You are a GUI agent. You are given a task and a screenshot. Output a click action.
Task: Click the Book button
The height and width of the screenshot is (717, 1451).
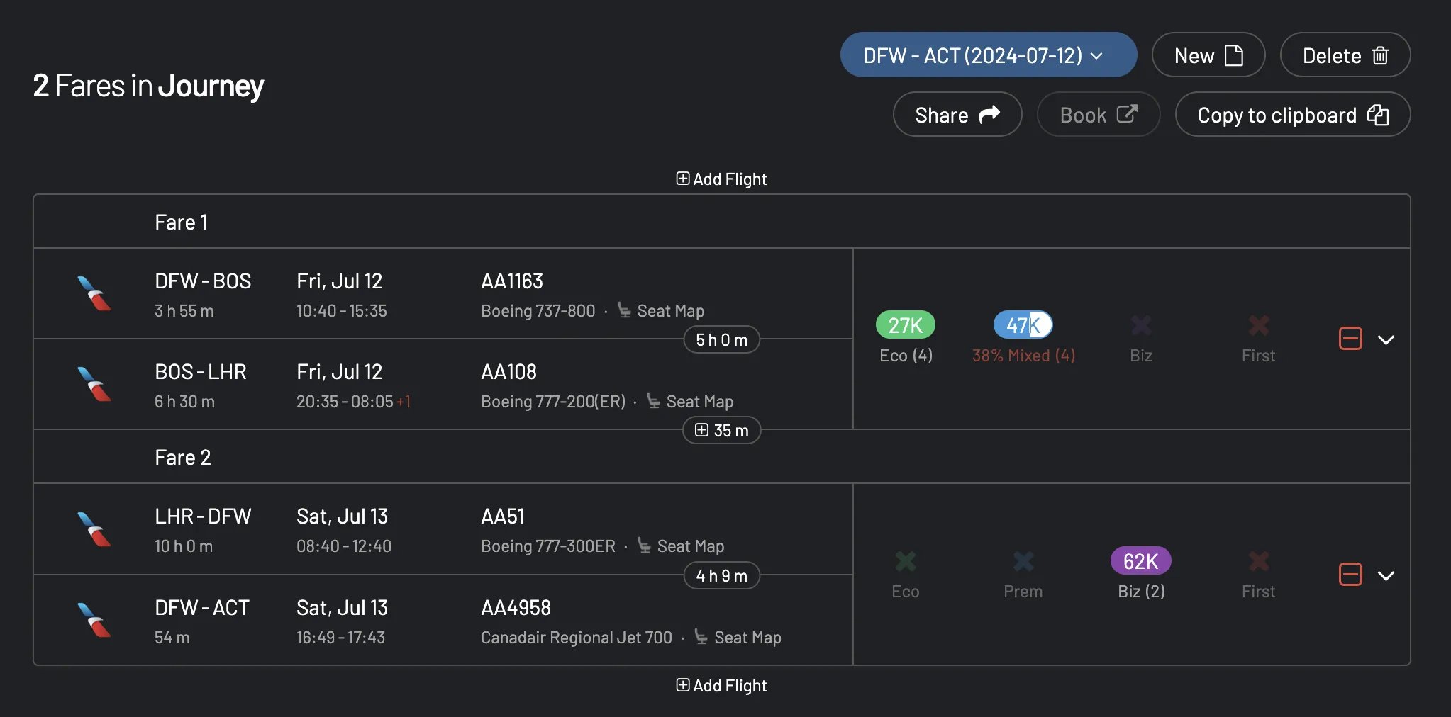[x=1098, y=115]
